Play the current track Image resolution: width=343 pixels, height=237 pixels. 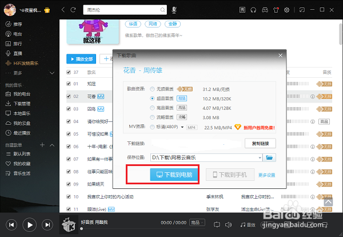(30, 225)
